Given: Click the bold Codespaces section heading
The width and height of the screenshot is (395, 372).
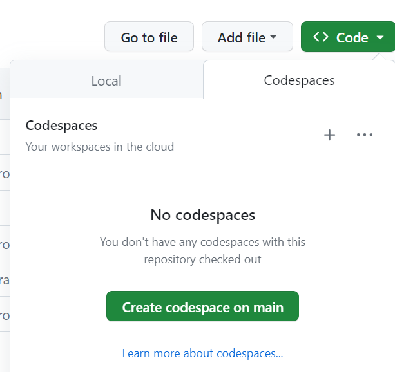Looking at the screenshot, I should tap(61, 126).
